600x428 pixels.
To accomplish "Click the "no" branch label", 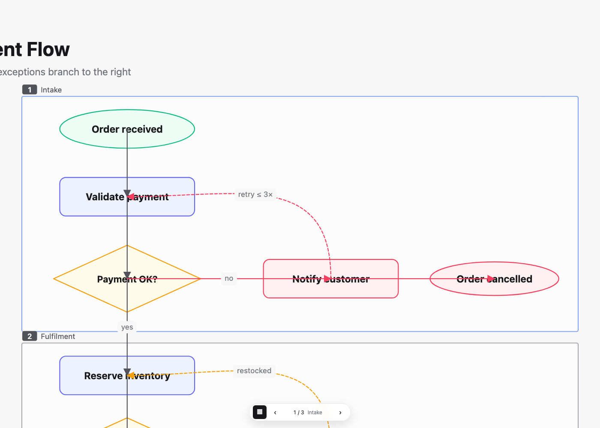I will coord(229,279).
